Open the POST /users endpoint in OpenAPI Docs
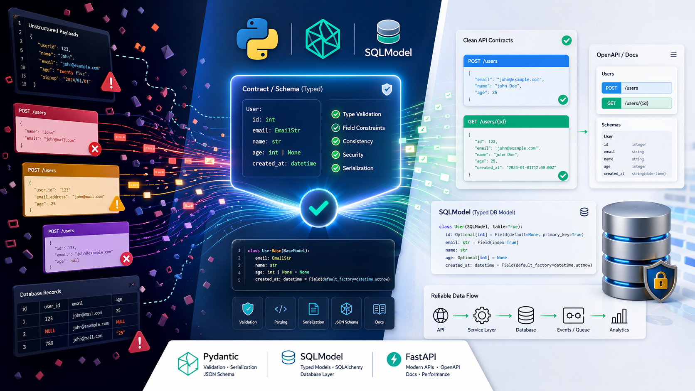The width and height of the screenshot is (695, 391). 636,88
